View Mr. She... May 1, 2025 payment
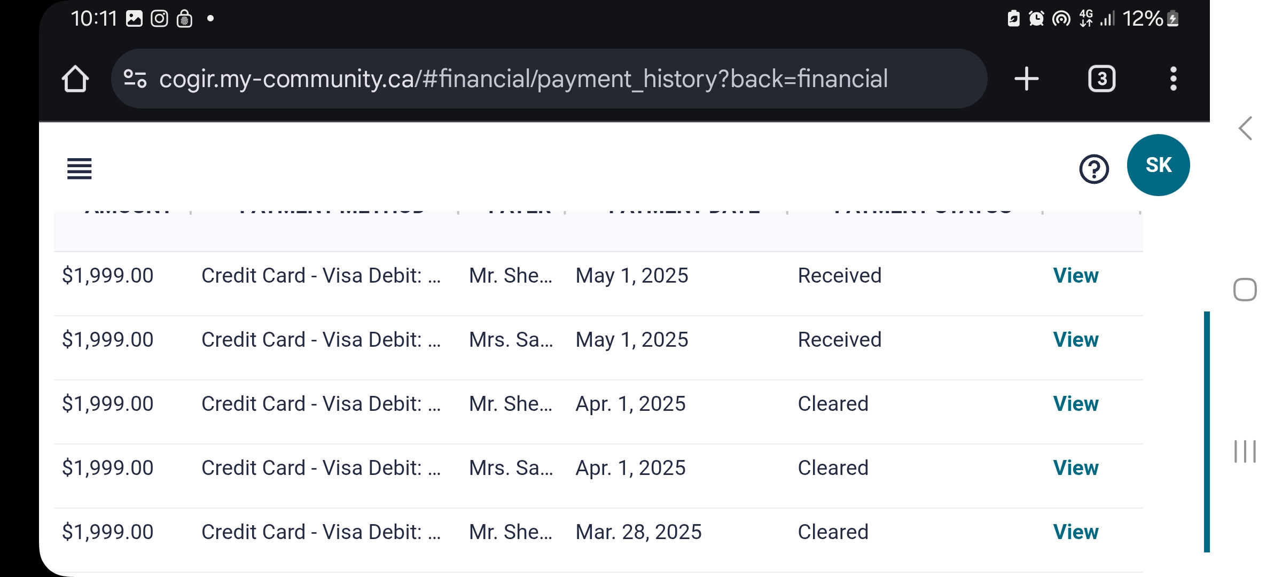Screen dimensions: 1282x577 pyautogui.click(x=1075, y=276)
